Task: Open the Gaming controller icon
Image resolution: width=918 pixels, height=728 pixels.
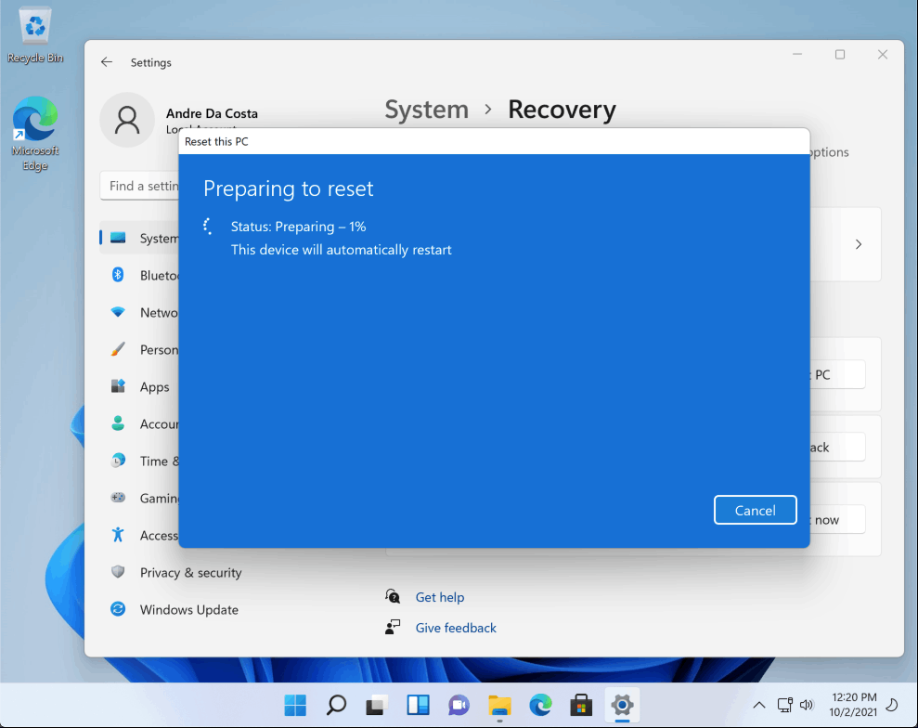Action: (x=118, y=497)
